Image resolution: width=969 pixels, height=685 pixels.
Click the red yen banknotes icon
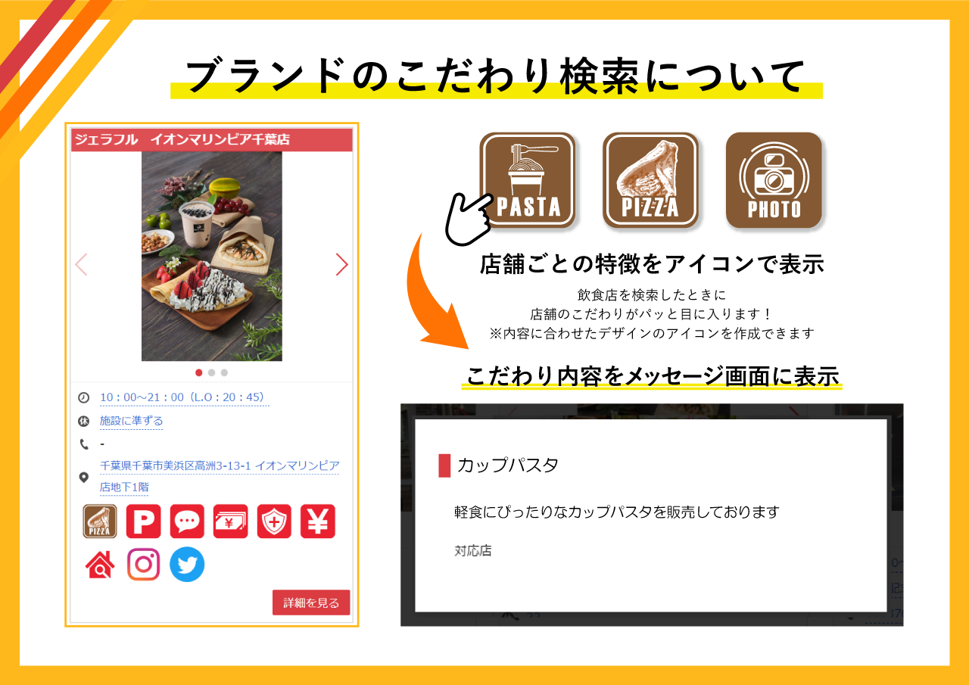tap(231, 522)
